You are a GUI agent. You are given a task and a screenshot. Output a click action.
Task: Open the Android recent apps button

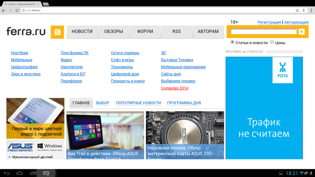pos(33,173)
